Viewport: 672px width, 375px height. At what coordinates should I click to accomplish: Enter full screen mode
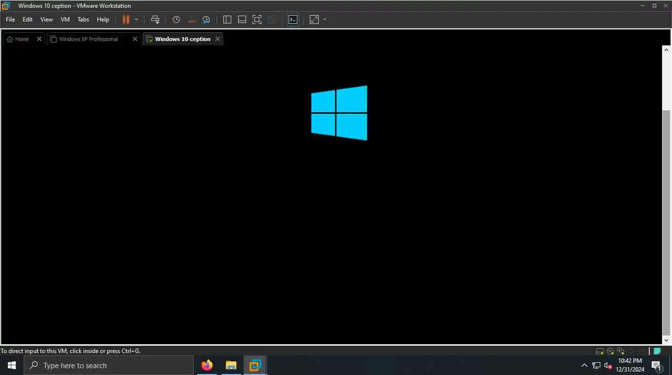click(x=257, y=20)
